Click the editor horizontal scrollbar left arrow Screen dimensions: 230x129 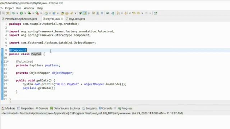coord(10,102)
